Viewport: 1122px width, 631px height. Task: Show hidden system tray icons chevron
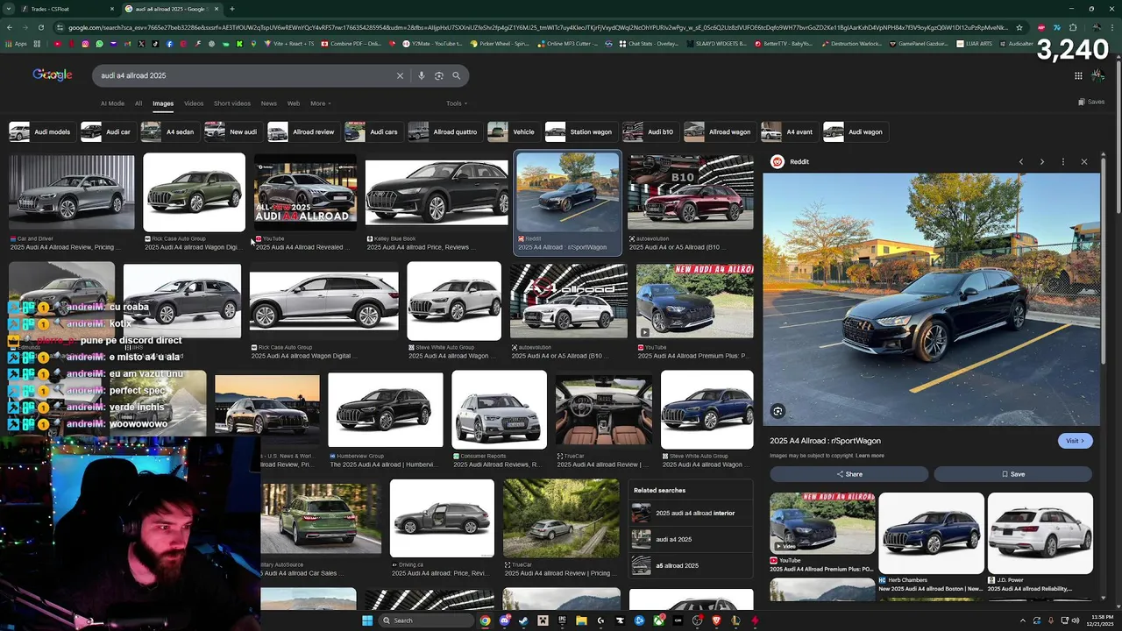coord(1022,620)
